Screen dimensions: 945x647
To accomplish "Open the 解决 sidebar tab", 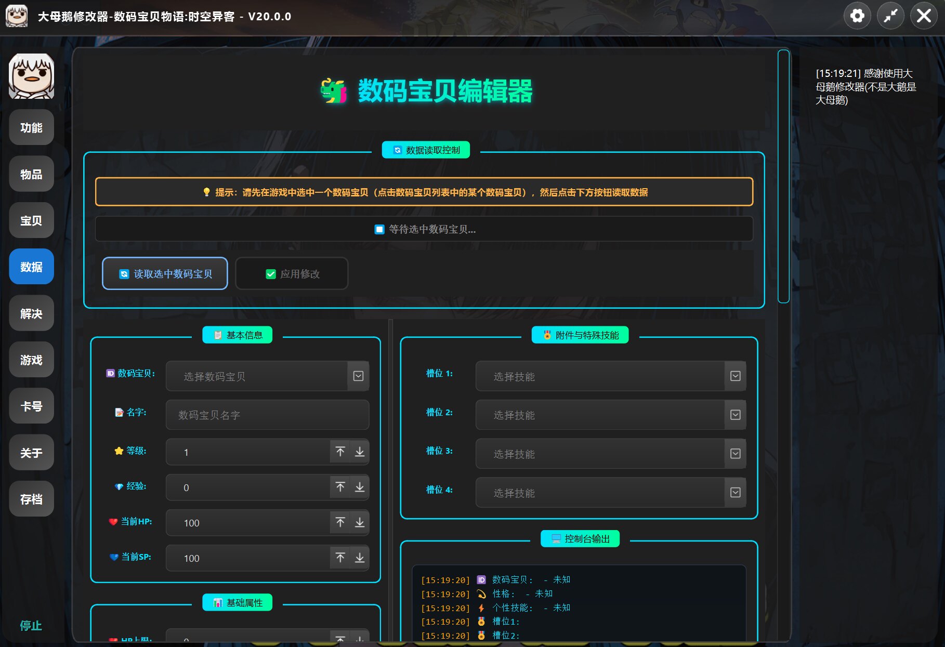I will pyautogui.click(x=31, y=313).
